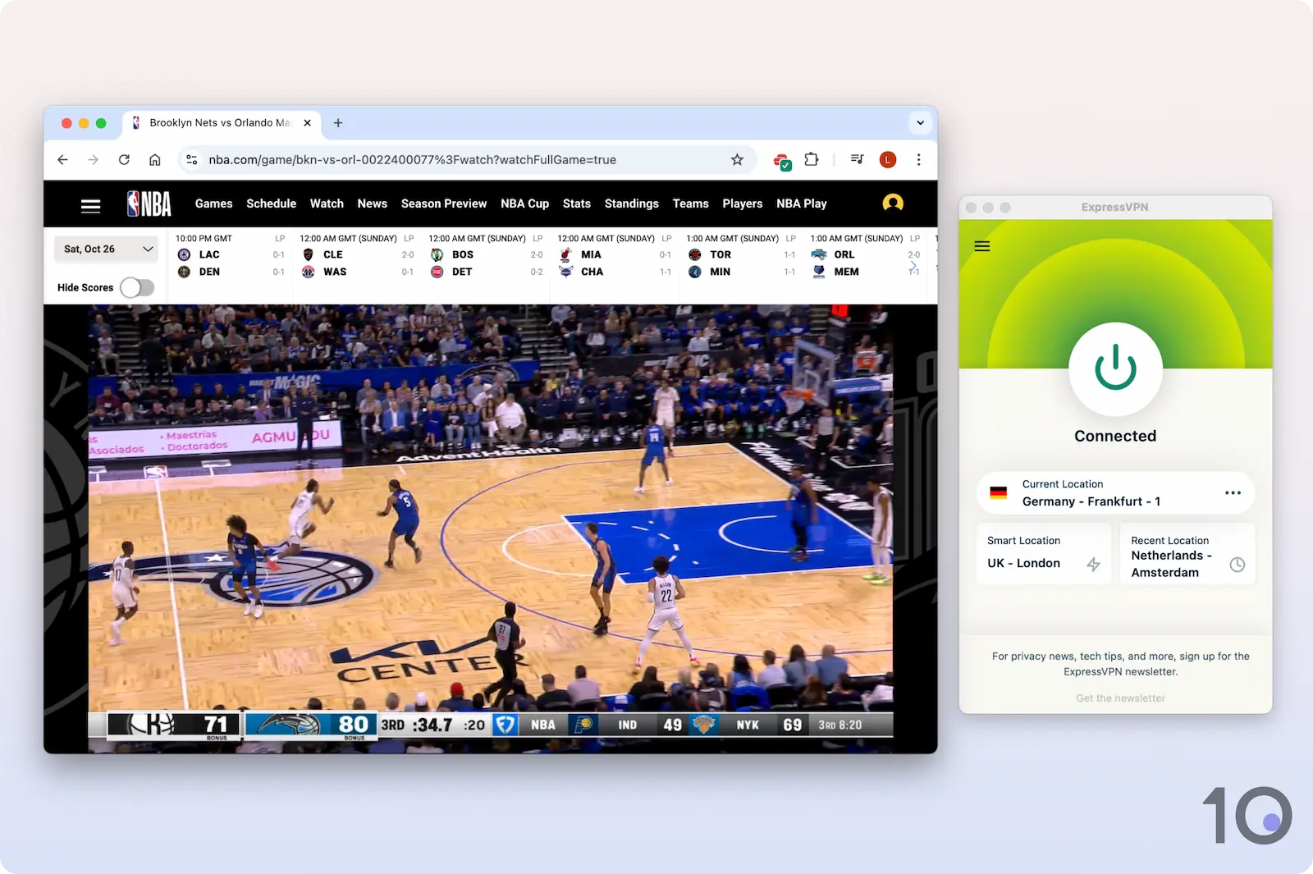Screen dimensions: 1313x874
Task: Open the ExpressVPN hamburger menu
Action: pos(981,246)
